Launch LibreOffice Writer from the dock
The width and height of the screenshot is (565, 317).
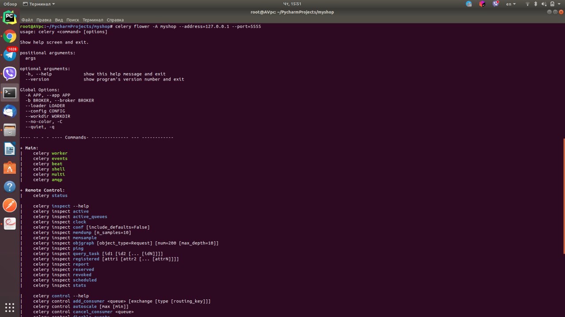(10, 149)
